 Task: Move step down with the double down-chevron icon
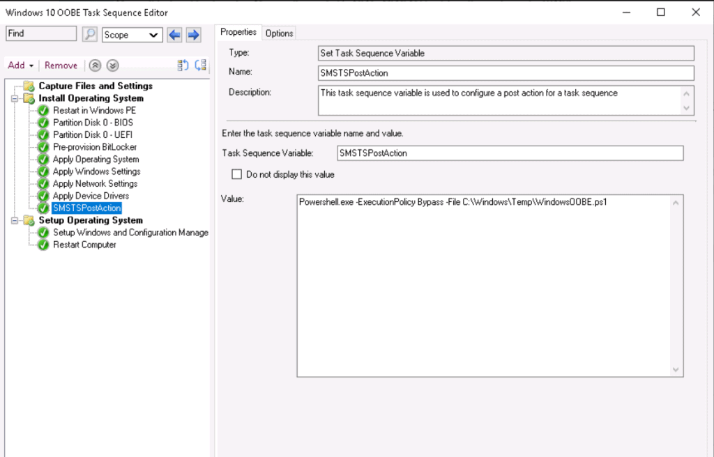(x=112, y=65)
